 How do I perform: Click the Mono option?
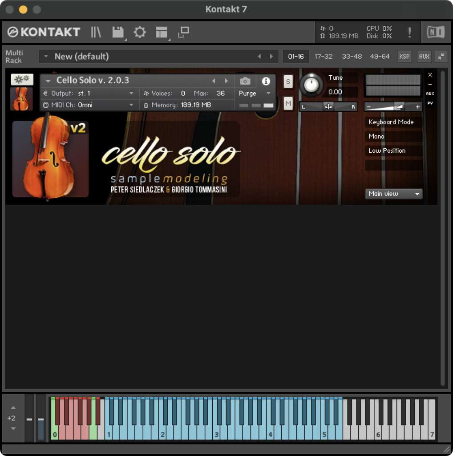click(393, 136)
